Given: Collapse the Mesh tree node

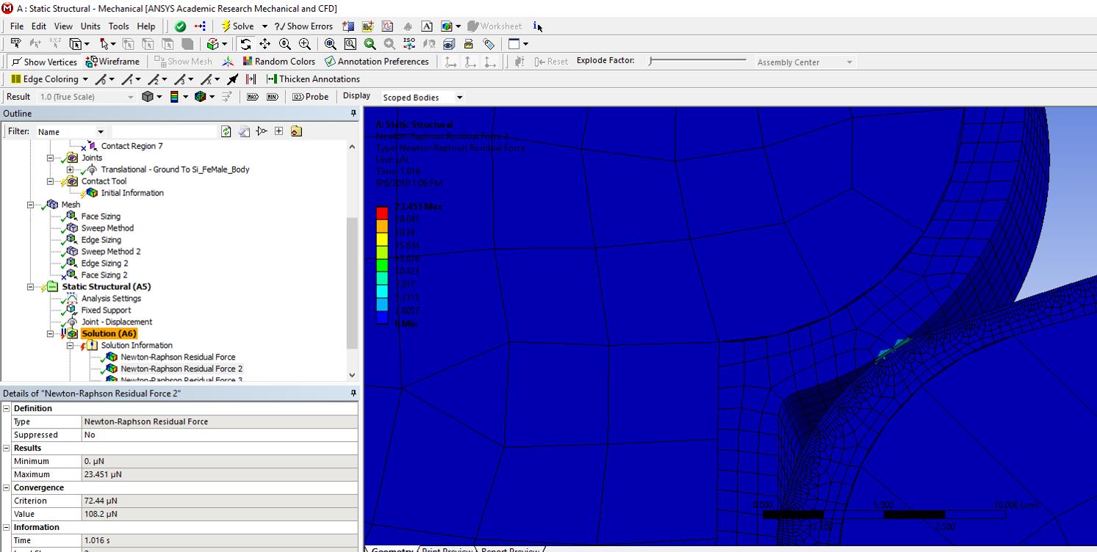Looking at the screenshot, I should pos(31,205).
